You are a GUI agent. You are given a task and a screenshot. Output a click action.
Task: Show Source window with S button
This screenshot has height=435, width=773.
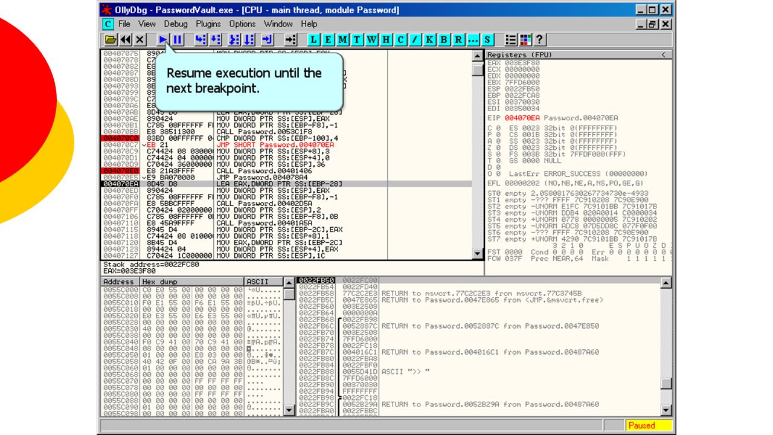pyautogui.click(x=488, y=39)
